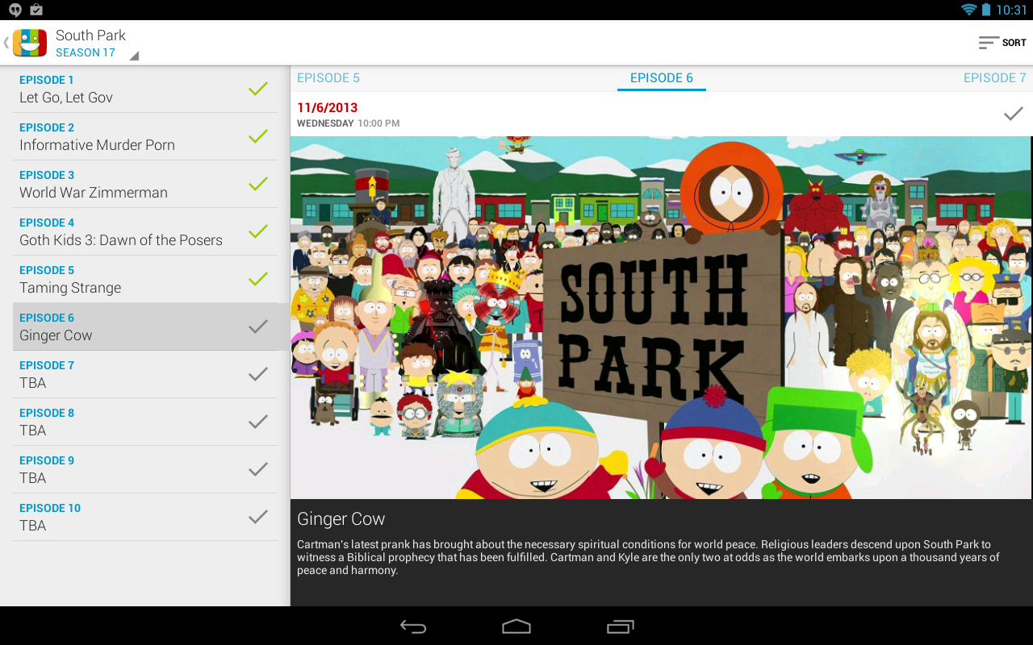
Task: Open Episode 2 Informative Murder Porn
Action: [145, 136]
